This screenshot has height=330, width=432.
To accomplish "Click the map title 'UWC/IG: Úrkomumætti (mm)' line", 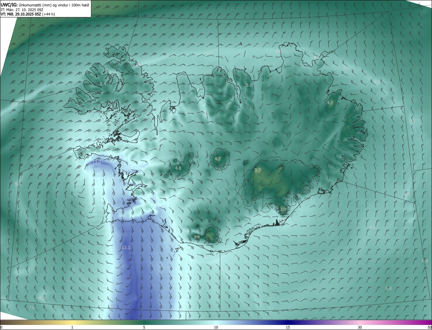I will tap(45, 5).
